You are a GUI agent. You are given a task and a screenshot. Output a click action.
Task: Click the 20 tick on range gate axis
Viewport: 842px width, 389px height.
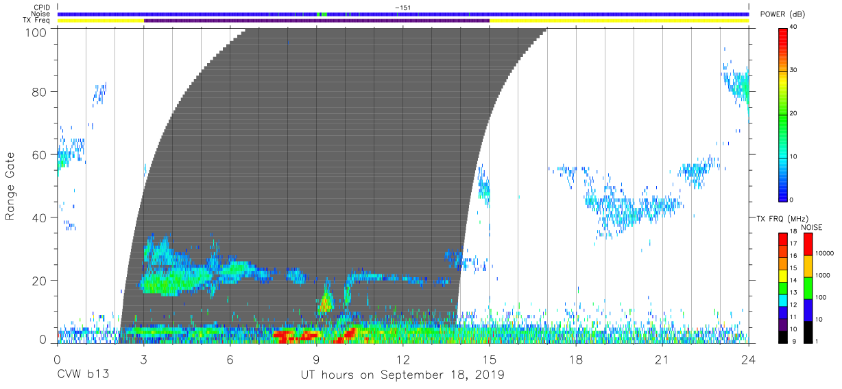(40, 281)
